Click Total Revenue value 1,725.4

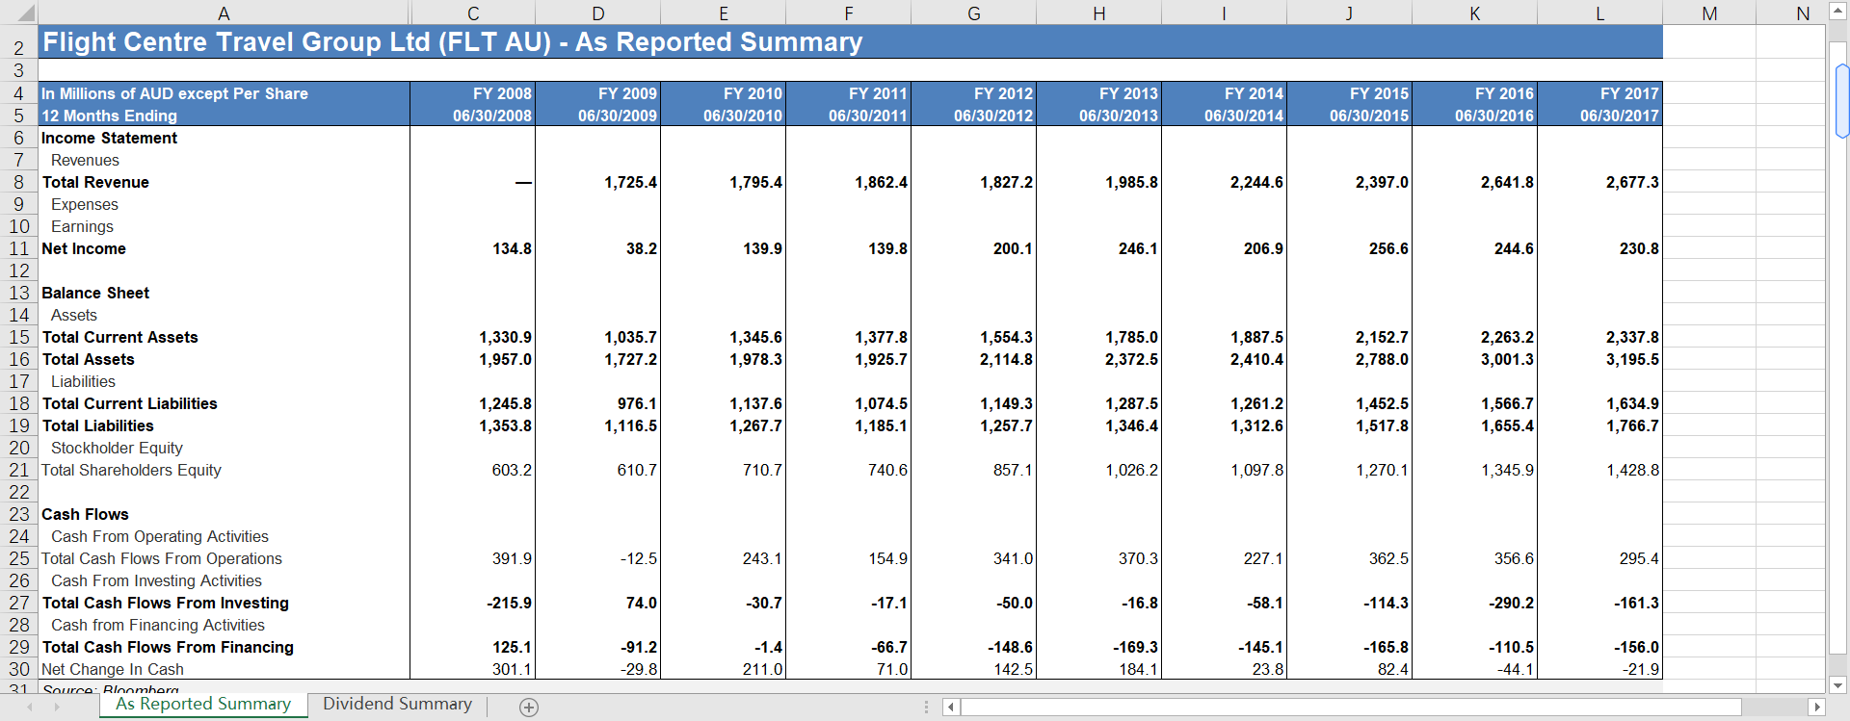[598, 182]
